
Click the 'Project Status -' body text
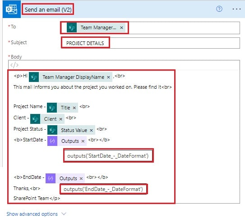29,129
